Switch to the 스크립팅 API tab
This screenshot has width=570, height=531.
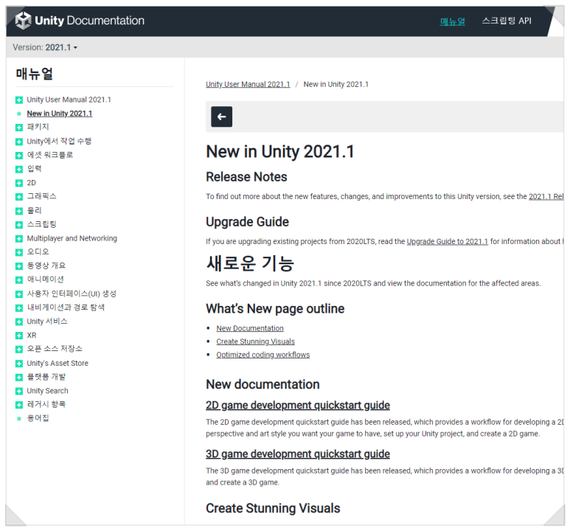point(507,21)
